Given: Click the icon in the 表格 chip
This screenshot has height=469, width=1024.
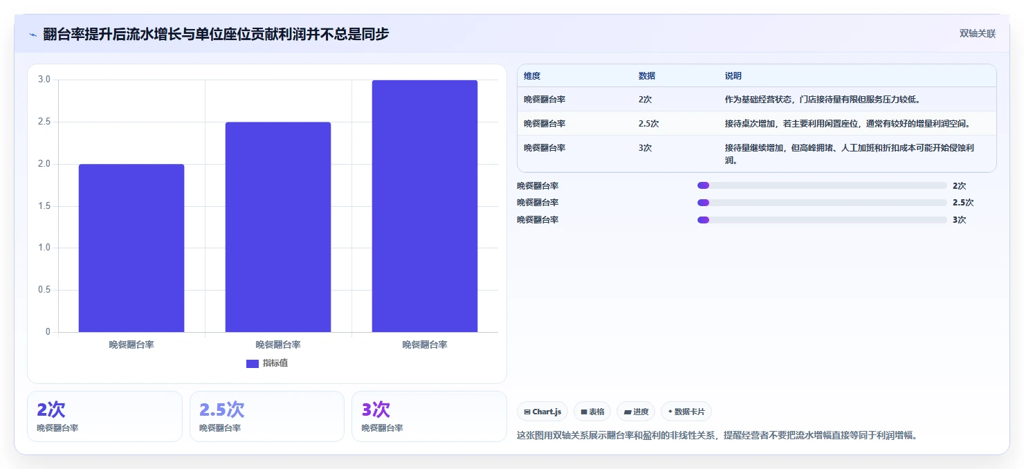Looking at the screenshot, I should tap(584, 412).
